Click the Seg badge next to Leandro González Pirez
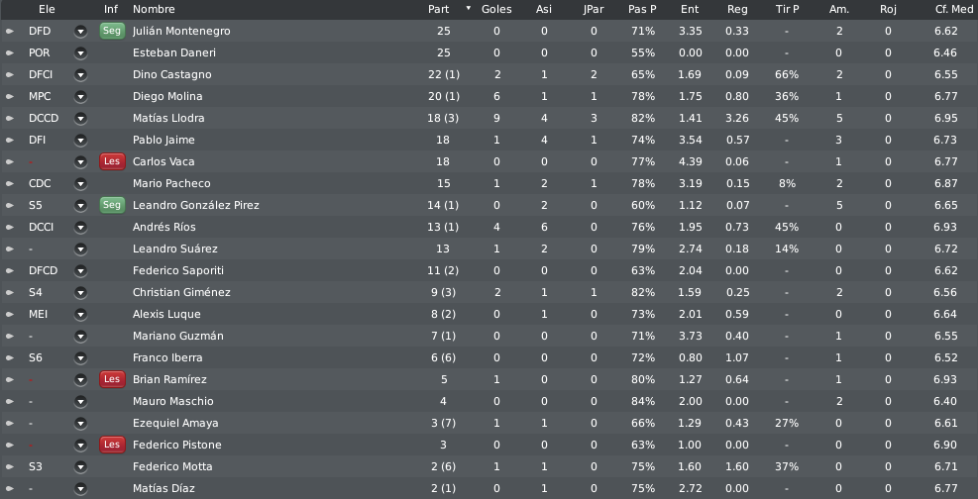 [x=112, y=205]
